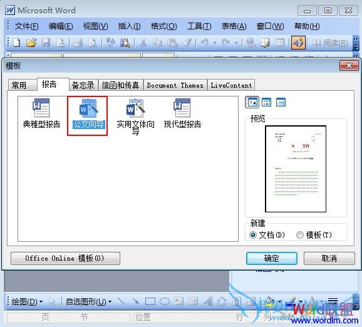Click the Format Painter brush icon

pyautogui.click(x=187, y=43)
